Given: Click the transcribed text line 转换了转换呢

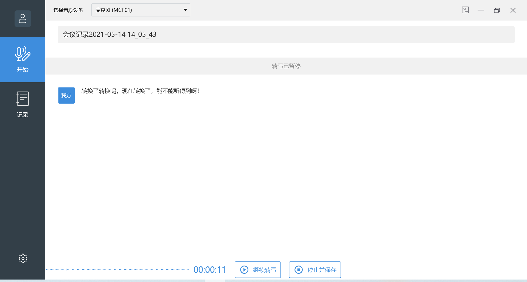Looking at the screenshot, I should point(140,91).
